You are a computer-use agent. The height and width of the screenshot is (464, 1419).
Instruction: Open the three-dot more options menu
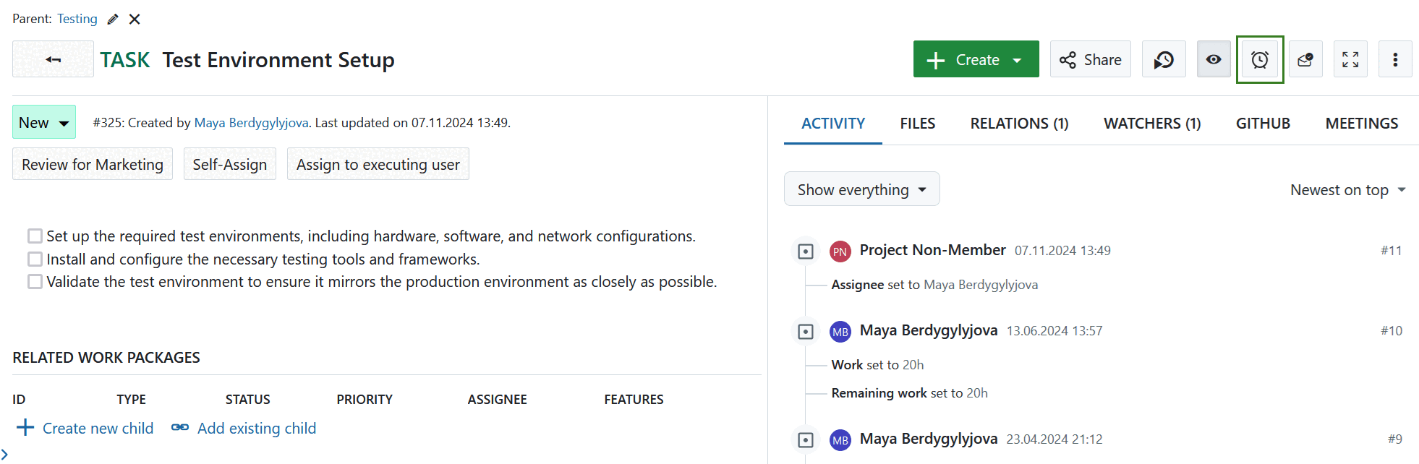pos(1394,59)
